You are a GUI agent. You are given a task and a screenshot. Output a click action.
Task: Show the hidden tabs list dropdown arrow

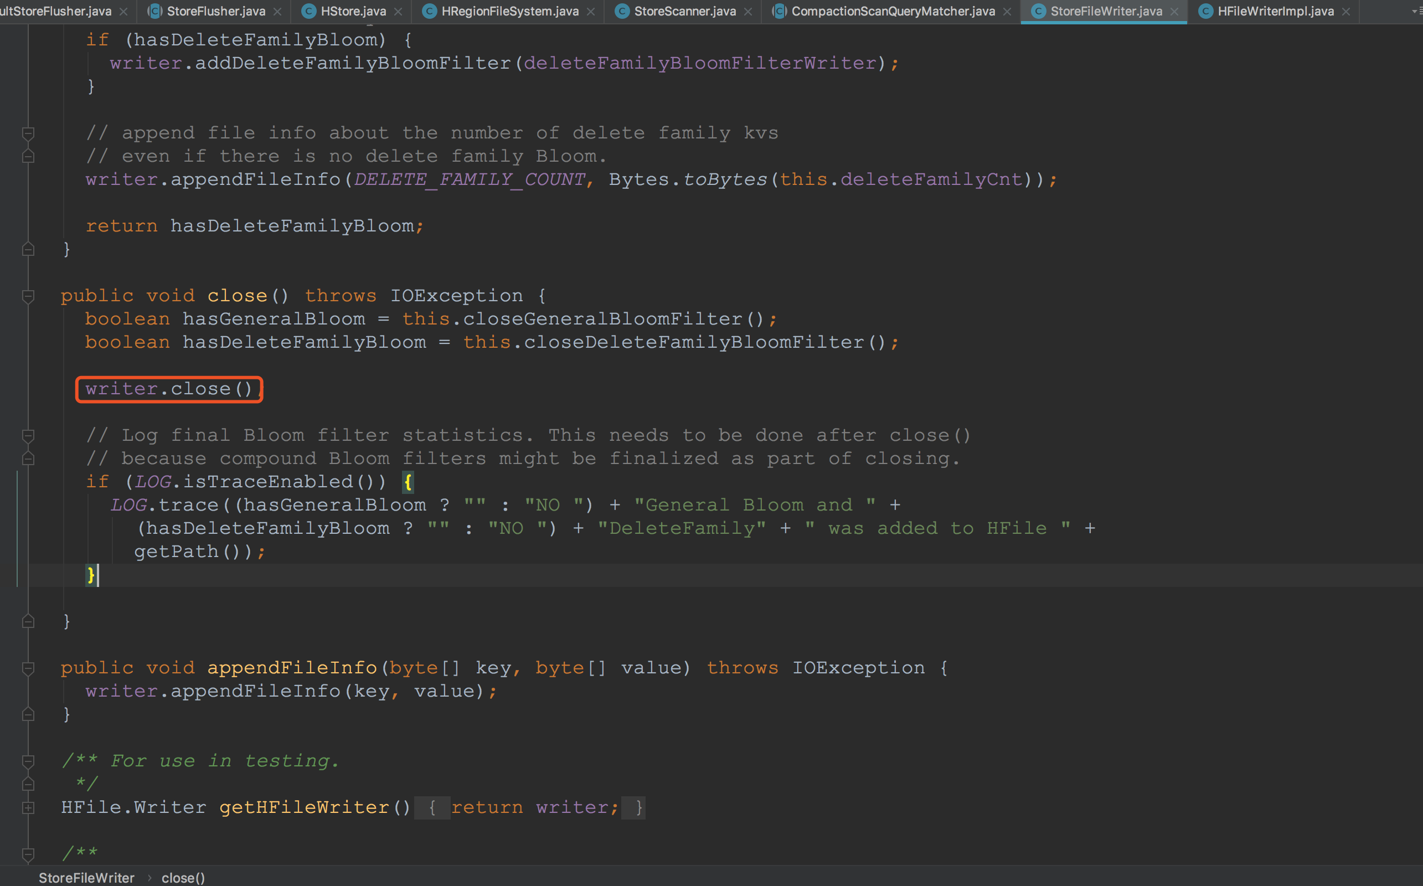point(1414,11)
